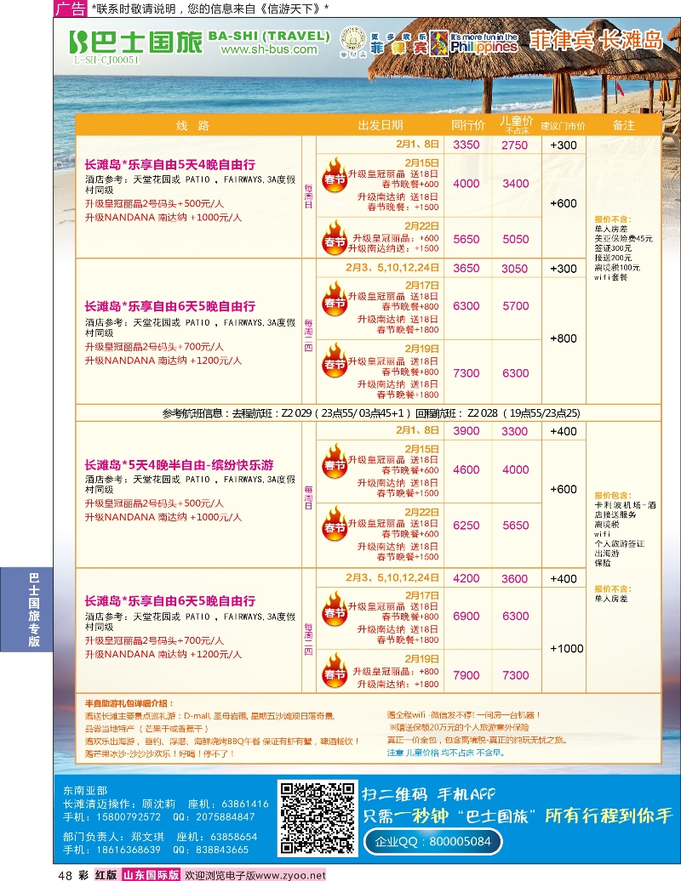The width and height of the screenshot is (681, 881).
Task: Click the round emblem left of 菲律宾 logo
Action: pyautogui.click(x=354, y=42)
